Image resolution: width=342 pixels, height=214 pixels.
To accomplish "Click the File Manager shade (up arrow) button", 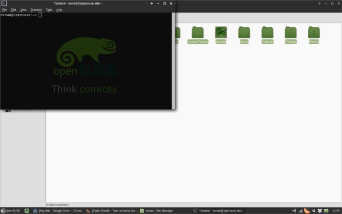I will coord(320,3).
